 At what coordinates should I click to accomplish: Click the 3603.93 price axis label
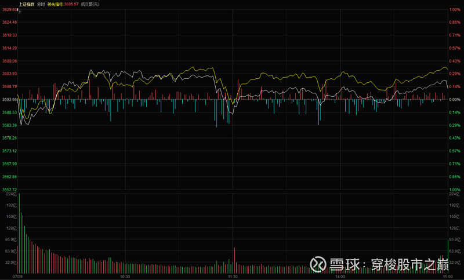pos(9,74)
